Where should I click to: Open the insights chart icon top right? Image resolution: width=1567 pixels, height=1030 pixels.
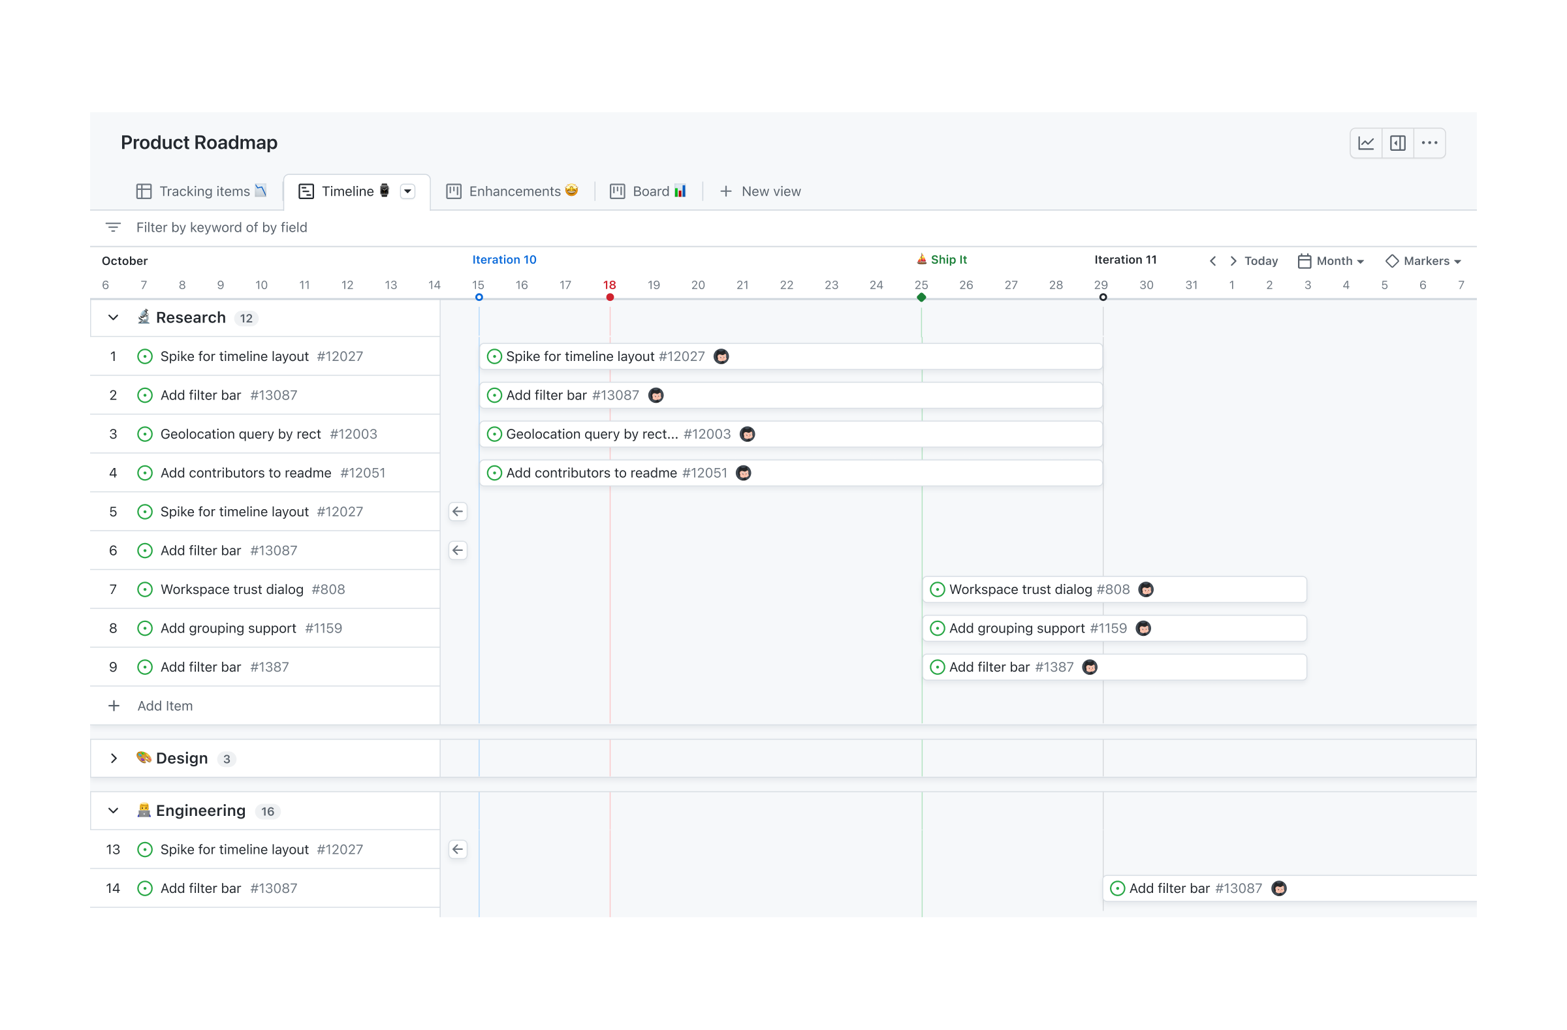point(1365,142)
